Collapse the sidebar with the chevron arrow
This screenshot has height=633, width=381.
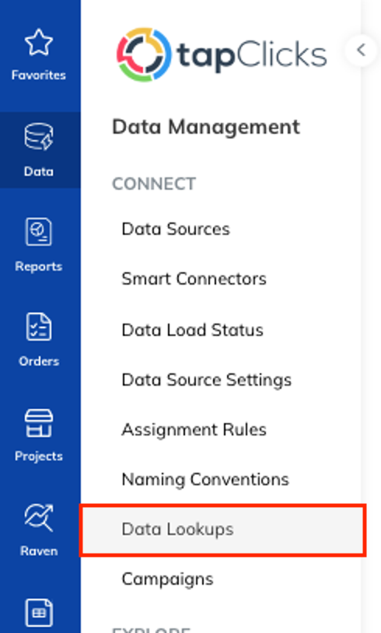pos(361,50)
